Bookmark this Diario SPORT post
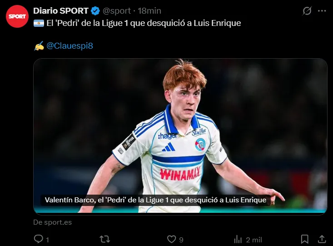This screenshot has height=246, width=333. [305, 239]
